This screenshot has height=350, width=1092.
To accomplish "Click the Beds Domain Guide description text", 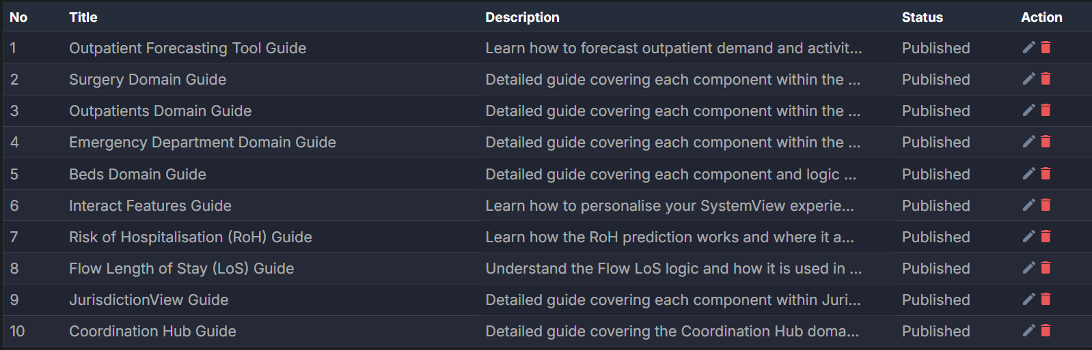I will [670, 175].
